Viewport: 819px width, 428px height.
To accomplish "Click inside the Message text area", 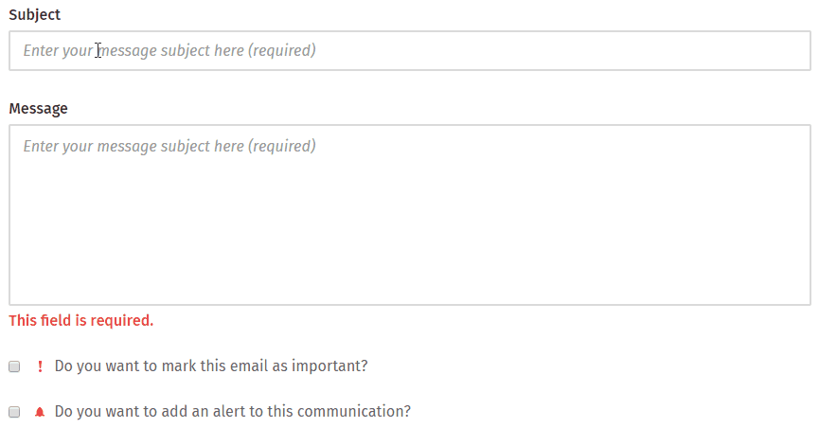I will [409, 215].
